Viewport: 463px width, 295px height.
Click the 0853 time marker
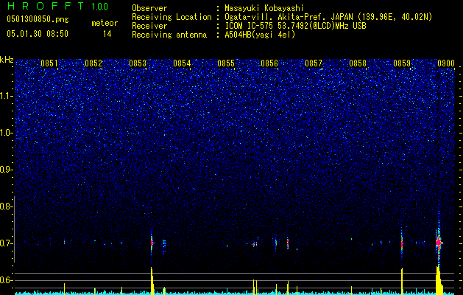[138, 63]
